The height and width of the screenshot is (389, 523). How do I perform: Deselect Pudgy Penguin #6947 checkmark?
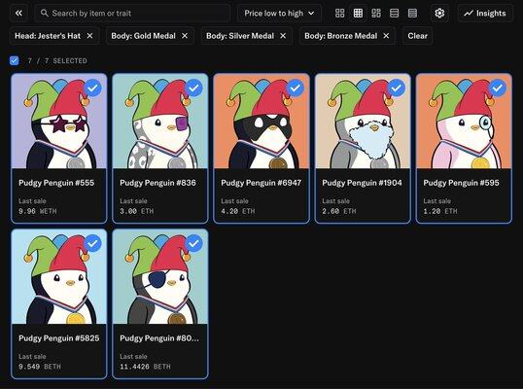pos(296,88)
